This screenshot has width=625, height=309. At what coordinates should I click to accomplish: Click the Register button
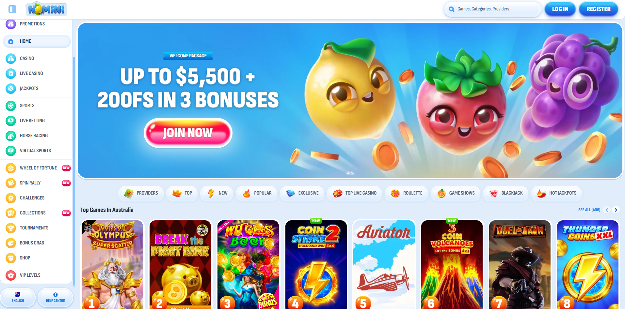pos(598,9)
